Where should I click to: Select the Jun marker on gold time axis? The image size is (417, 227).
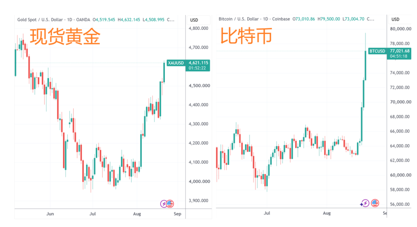coord(50,214)
